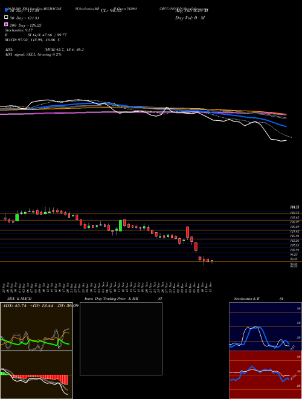
Task: Click the 'ADX & MACD' panel title
Action: click(x=19, y=299)
